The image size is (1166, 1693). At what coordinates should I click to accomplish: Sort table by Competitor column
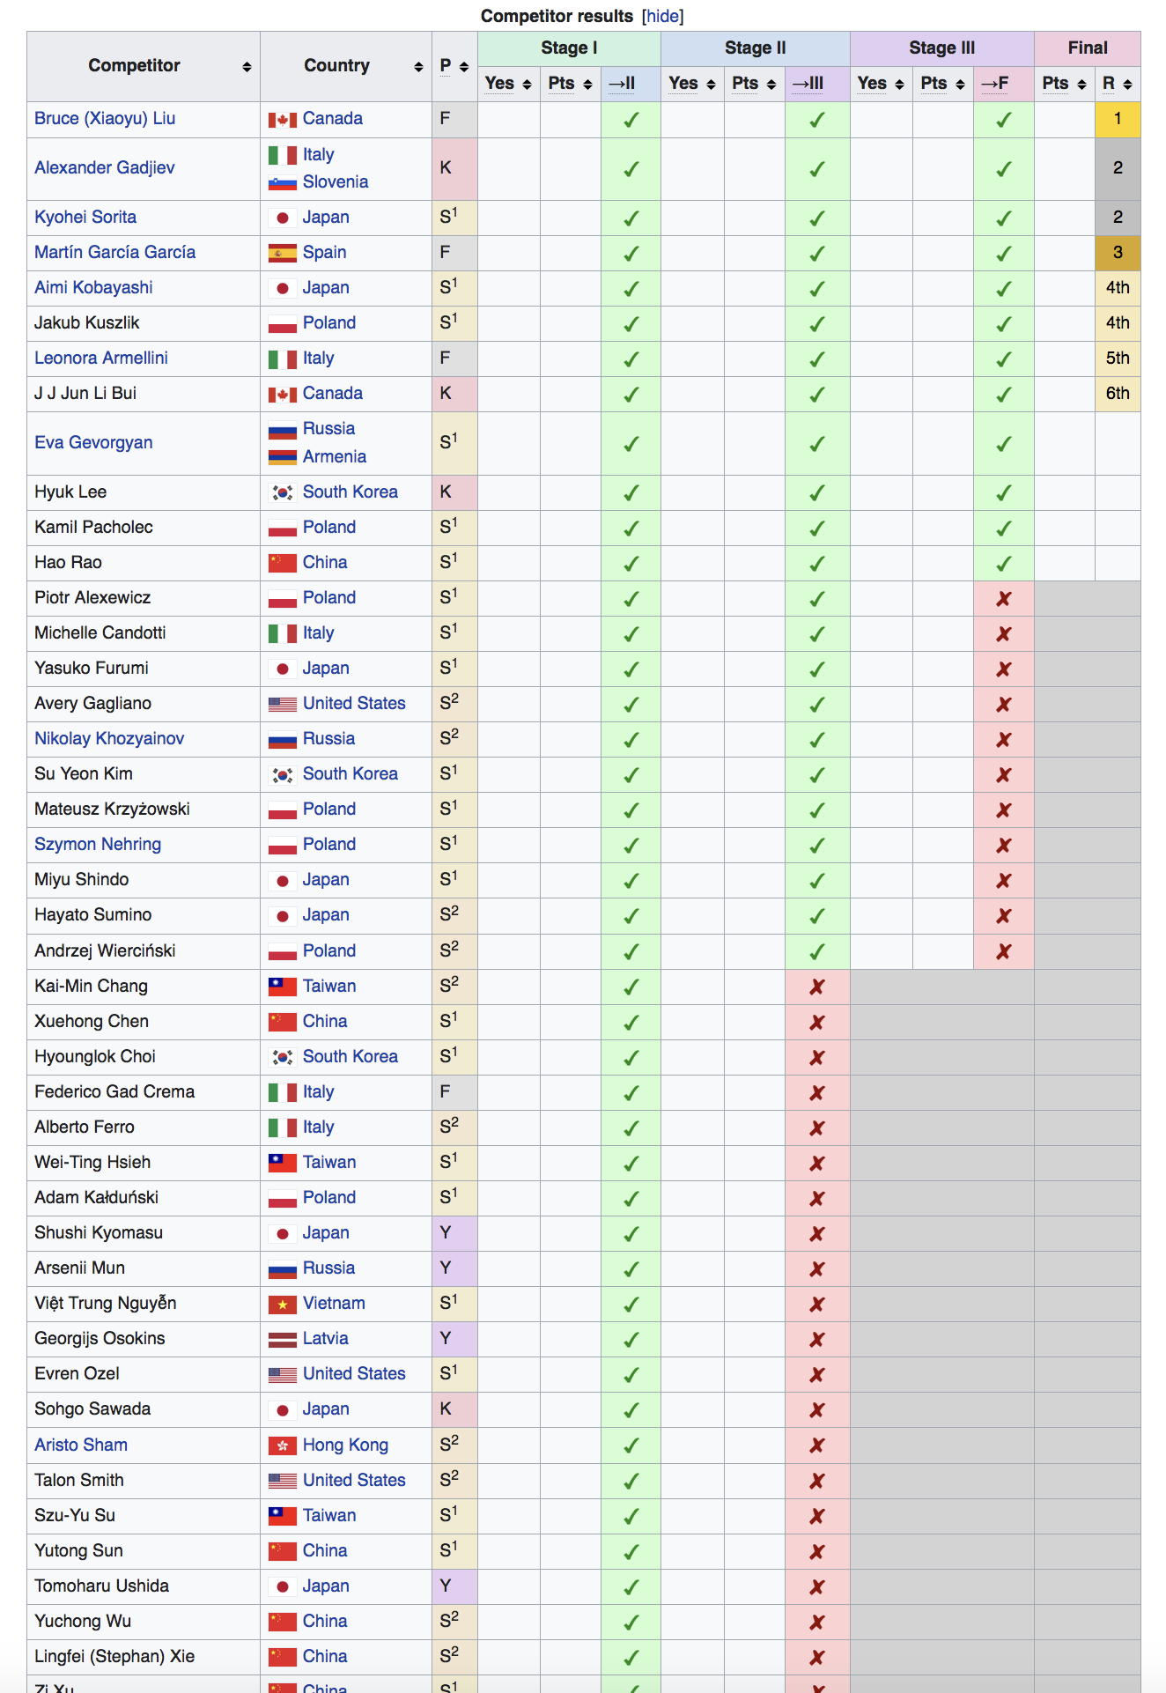pos(247,67)
